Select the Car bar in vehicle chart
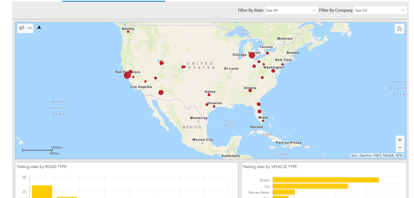The width and height of the screenshot is (414, 198). [310, 186]
